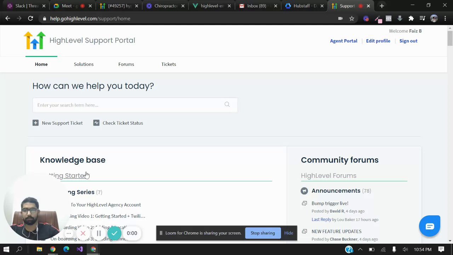The height and width of the screenshot is (255, 453).
Task: Open the Bump trigger live! post
Action: (330, 203)
